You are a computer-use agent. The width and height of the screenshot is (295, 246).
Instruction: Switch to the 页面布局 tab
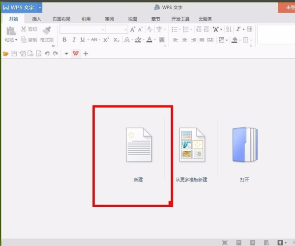(61, 19)
